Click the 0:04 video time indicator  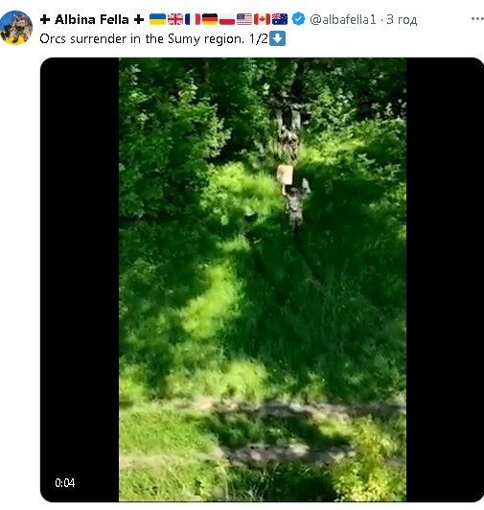(65, 483)
